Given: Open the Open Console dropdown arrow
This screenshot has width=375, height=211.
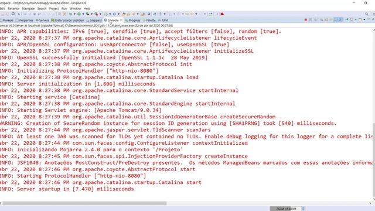Looking at the screenshot, I should (364, 19).
